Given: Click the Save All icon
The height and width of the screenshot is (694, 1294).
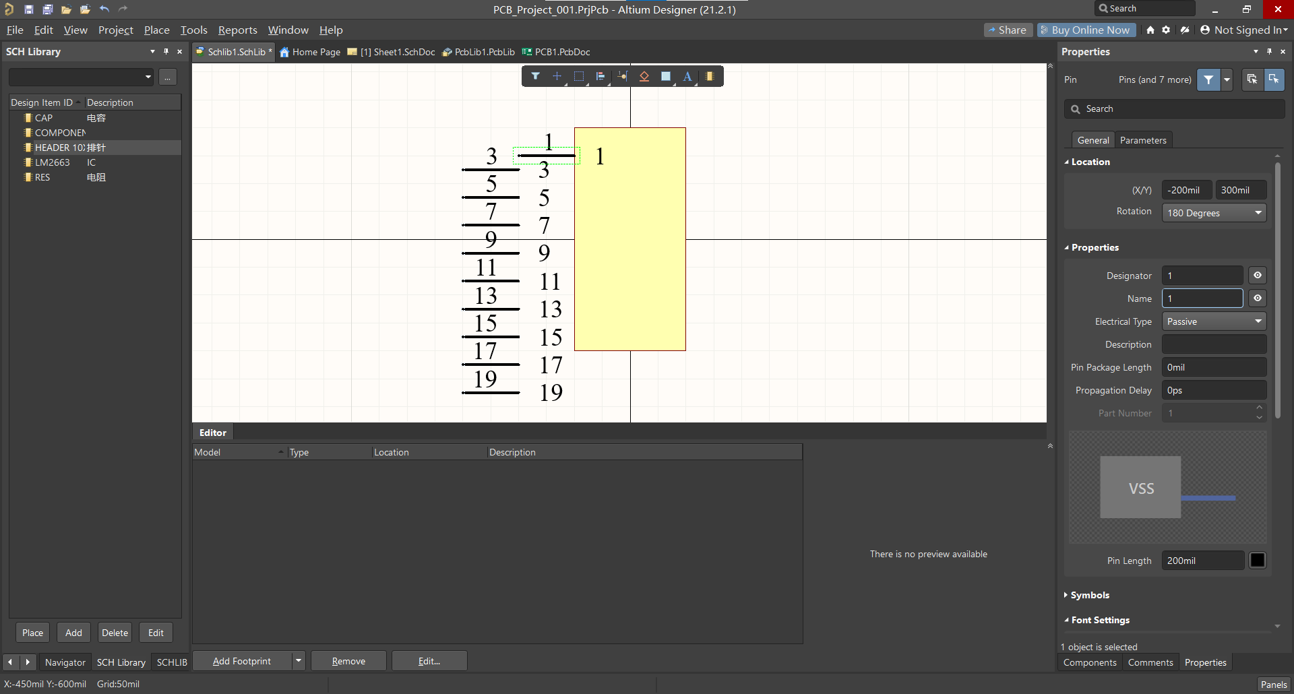Looking at the screenshot, I should 48,9.
